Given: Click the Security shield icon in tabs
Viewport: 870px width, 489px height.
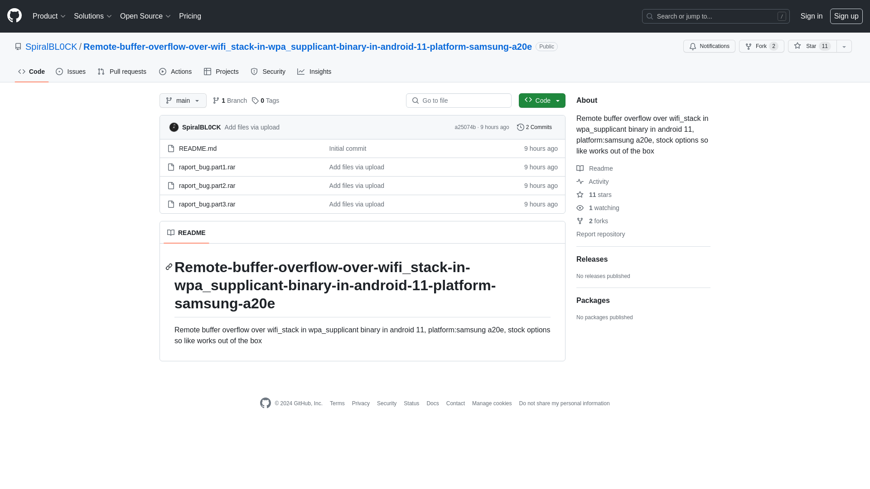Looking at the screenshot, I should [254, 72].
